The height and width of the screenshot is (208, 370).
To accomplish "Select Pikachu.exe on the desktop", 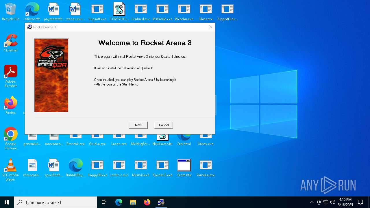I will pyautogui.click(x=184, y=12).
